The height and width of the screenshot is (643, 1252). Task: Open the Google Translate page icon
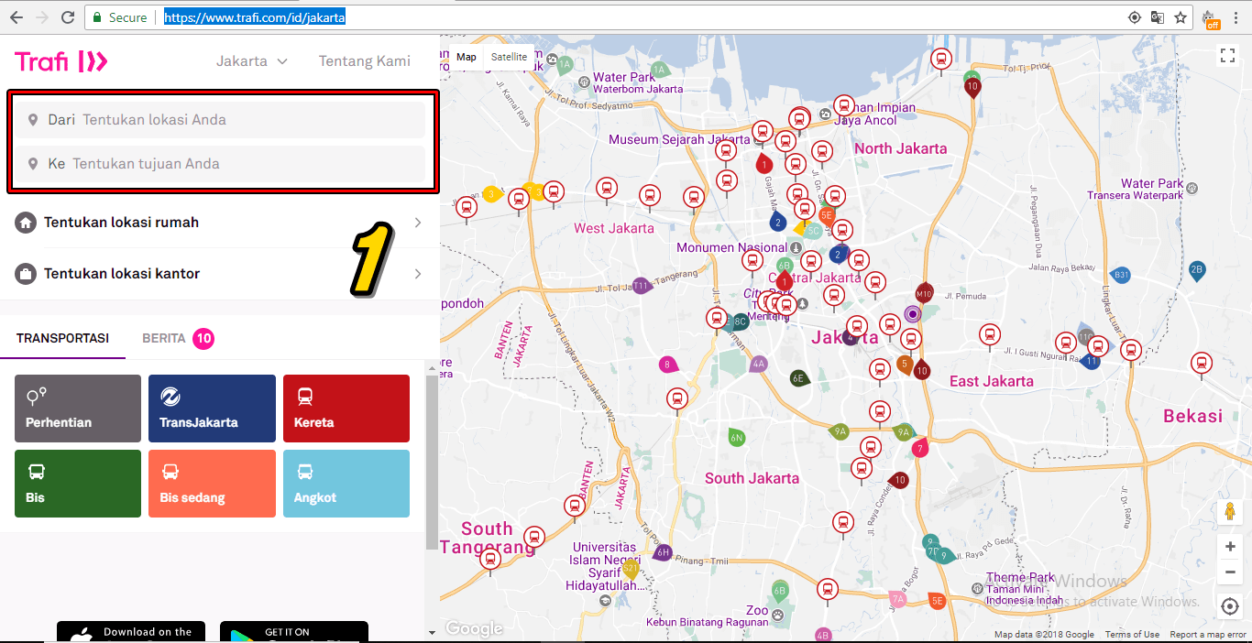pyautogui.click(x=1158, y=17)
